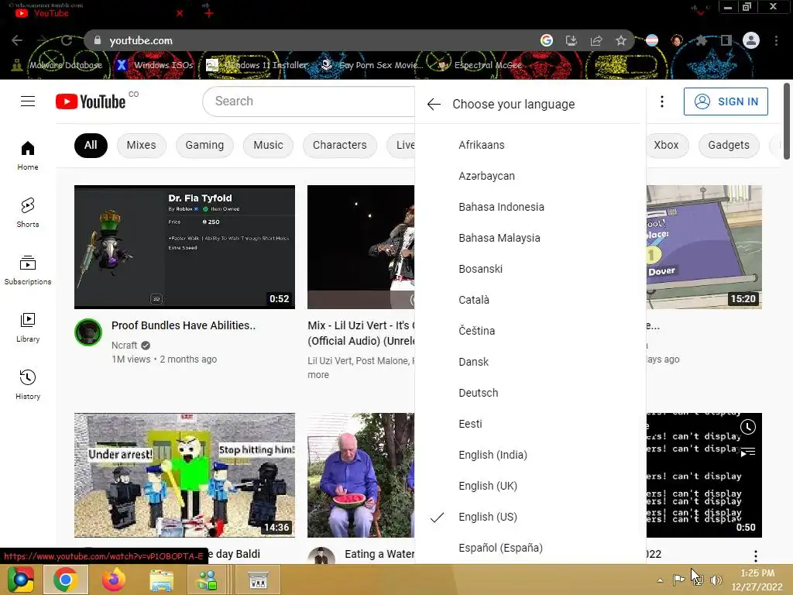793x595 pixels.
Task: Choose Bahasa Malaysia language
Action: coord(530,238)
